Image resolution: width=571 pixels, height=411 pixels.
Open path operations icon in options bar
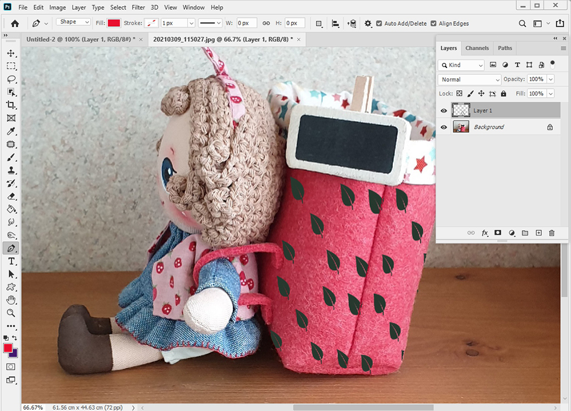click(319, 23)
